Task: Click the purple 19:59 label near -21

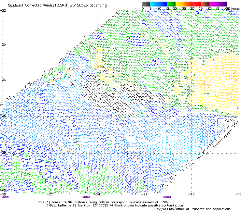Action: coord(167,197)
